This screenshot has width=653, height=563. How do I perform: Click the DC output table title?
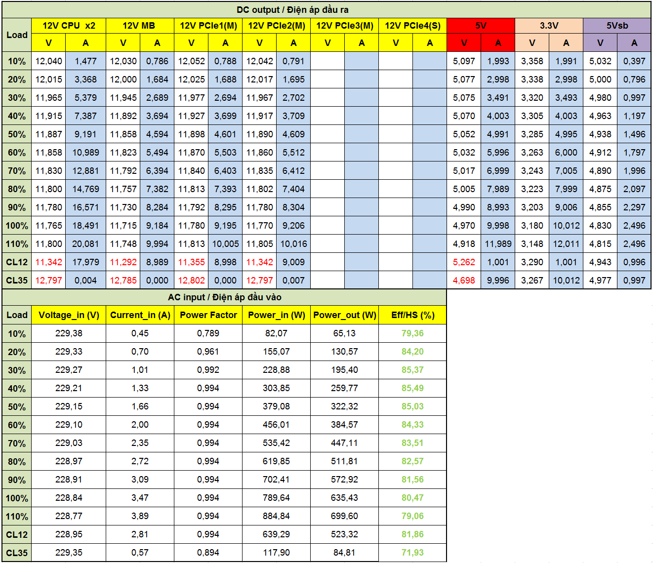click(x=292, y=10)
